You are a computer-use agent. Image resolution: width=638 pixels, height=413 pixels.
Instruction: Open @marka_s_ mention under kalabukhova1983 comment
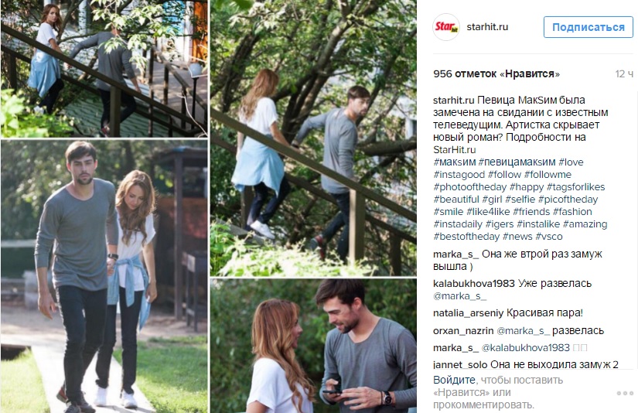[460, 296]
